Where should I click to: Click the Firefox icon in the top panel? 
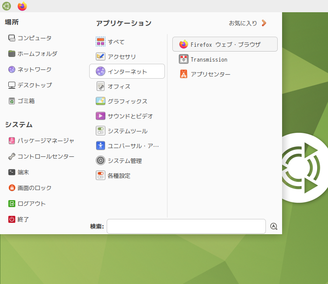[x=22, y=6]
